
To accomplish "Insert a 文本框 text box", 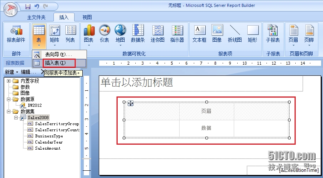I will pos(200,34).
